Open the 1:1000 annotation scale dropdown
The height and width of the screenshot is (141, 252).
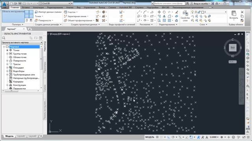(214, 137)
